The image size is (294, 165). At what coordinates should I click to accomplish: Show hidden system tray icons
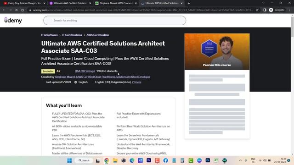pos(240,160)
